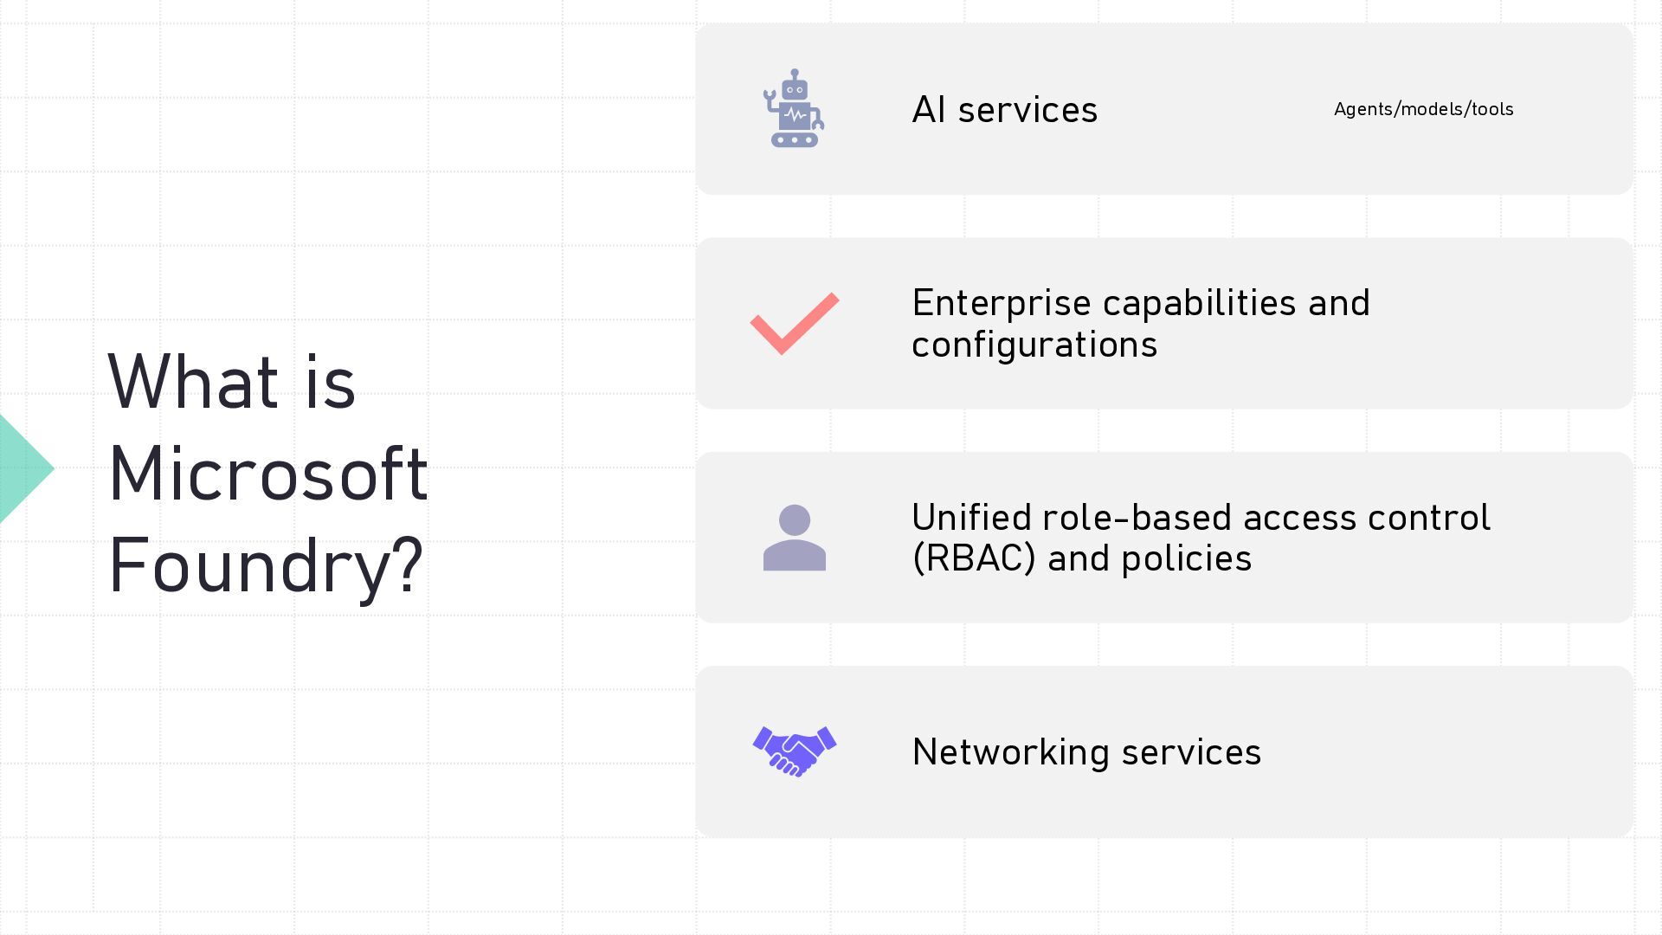This screenshot has width=1662, height=935.
Task: Select the 'AI services' heading text
Action: point(1004,110)
